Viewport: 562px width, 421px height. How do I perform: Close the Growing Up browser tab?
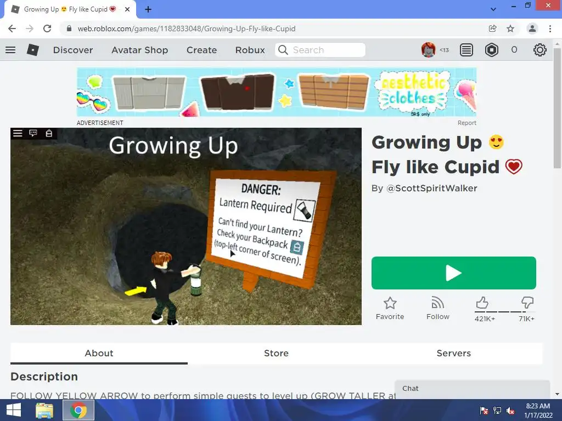pos(127,9)
